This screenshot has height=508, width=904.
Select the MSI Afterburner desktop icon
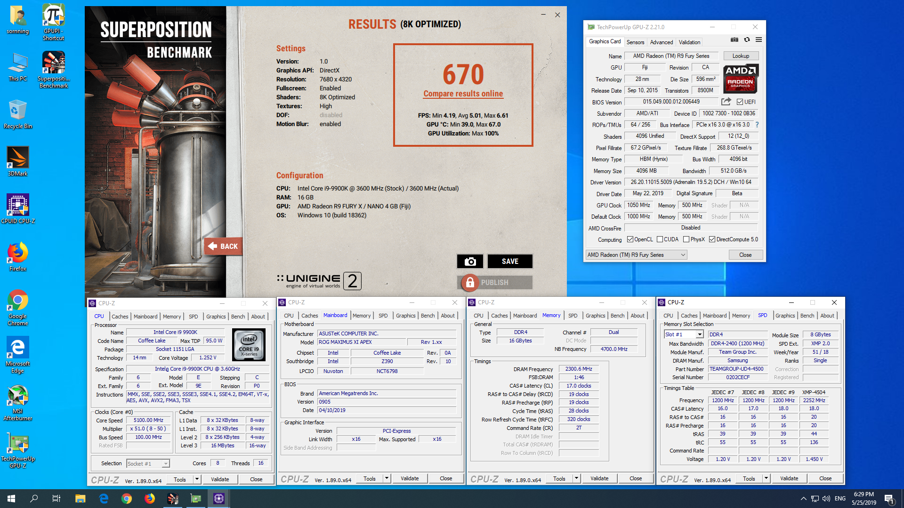click(18, 403)
